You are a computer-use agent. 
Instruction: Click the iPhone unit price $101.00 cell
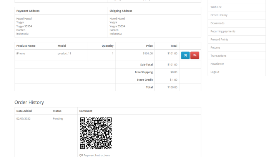[135, 55]
